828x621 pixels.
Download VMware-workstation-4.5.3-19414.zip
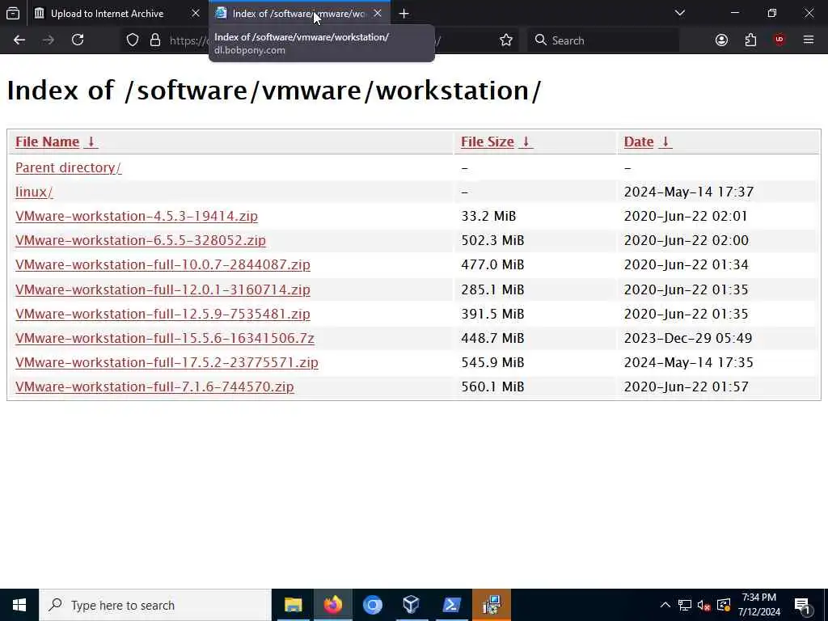[x=136, y=216]
